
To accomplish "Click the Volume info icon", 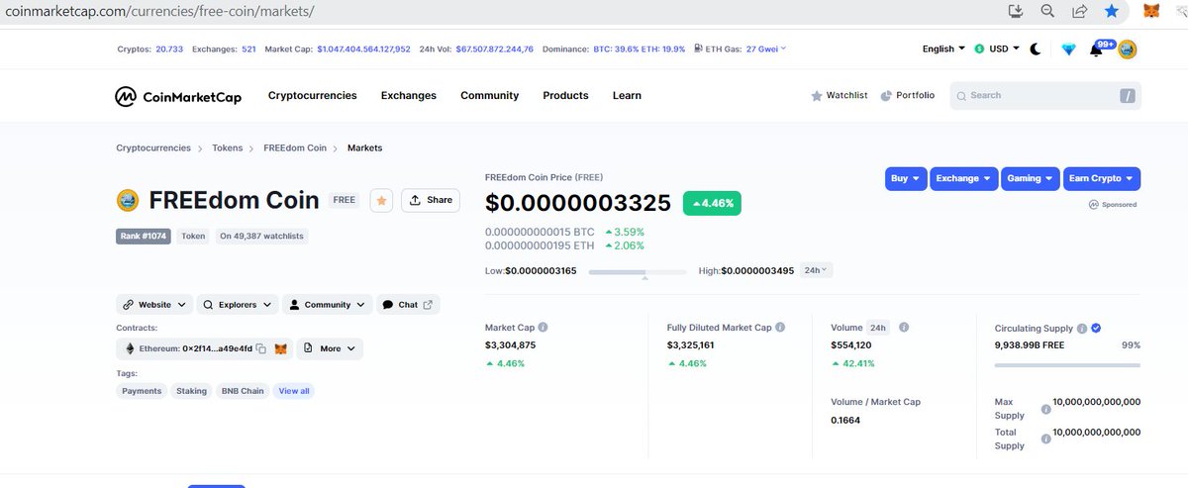I will coord(904,328).
